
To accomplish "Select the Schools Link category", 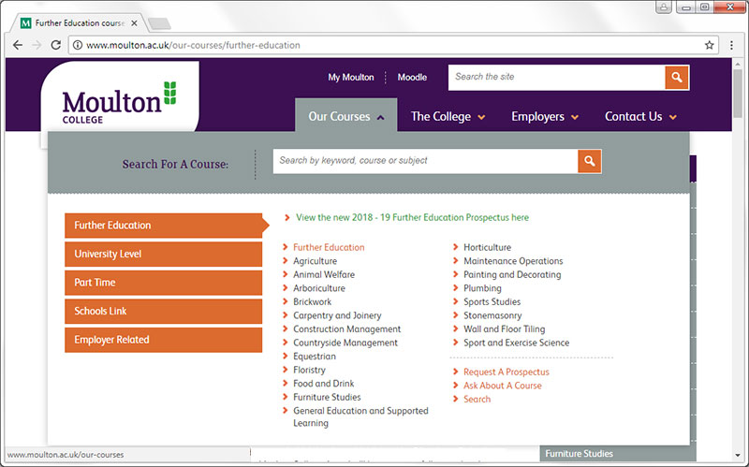I will pos(163,312).
